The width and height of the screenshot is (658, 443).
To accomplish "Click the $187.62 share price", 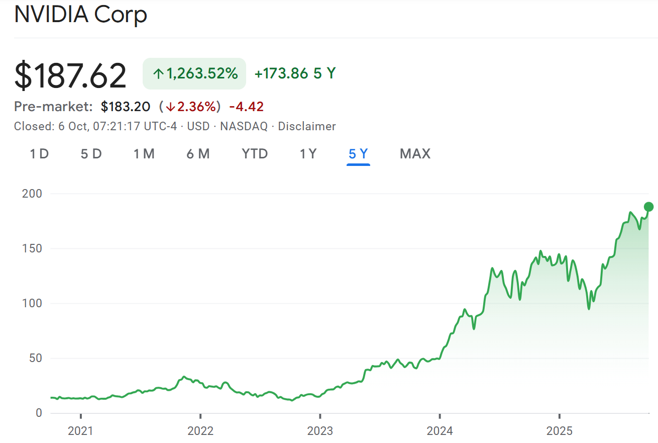I will [x=70, y=75].
